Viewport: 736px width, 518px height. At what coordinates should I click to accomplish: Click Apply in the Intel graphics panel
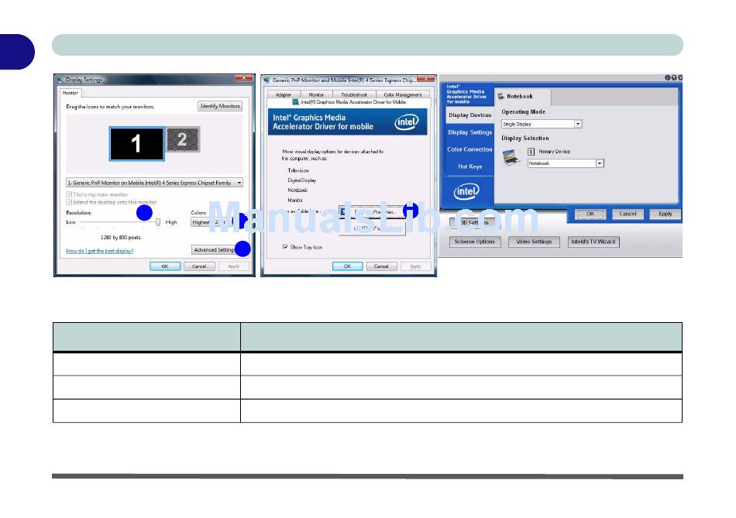[x=665, y=214]
